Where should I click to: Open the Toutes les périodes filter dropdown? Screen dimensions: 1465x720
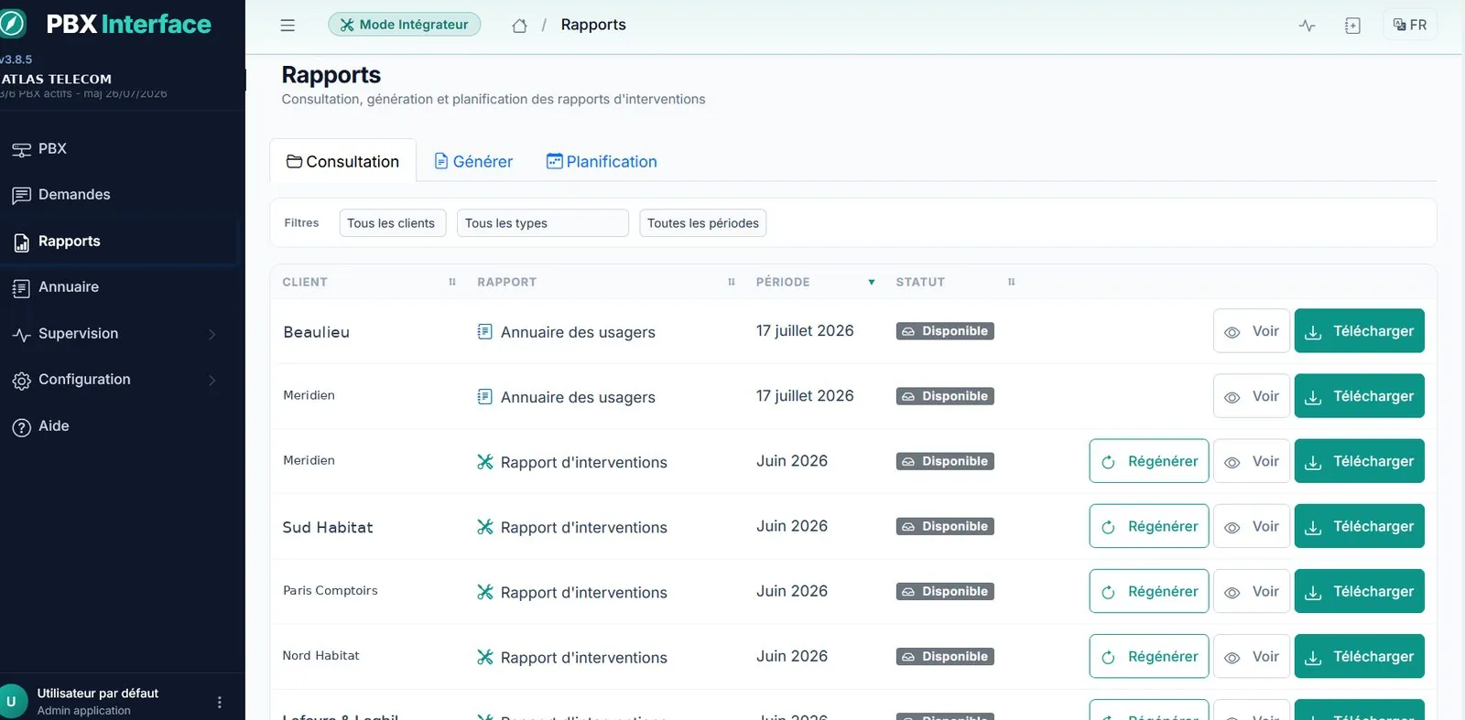(x=702, y=223)
